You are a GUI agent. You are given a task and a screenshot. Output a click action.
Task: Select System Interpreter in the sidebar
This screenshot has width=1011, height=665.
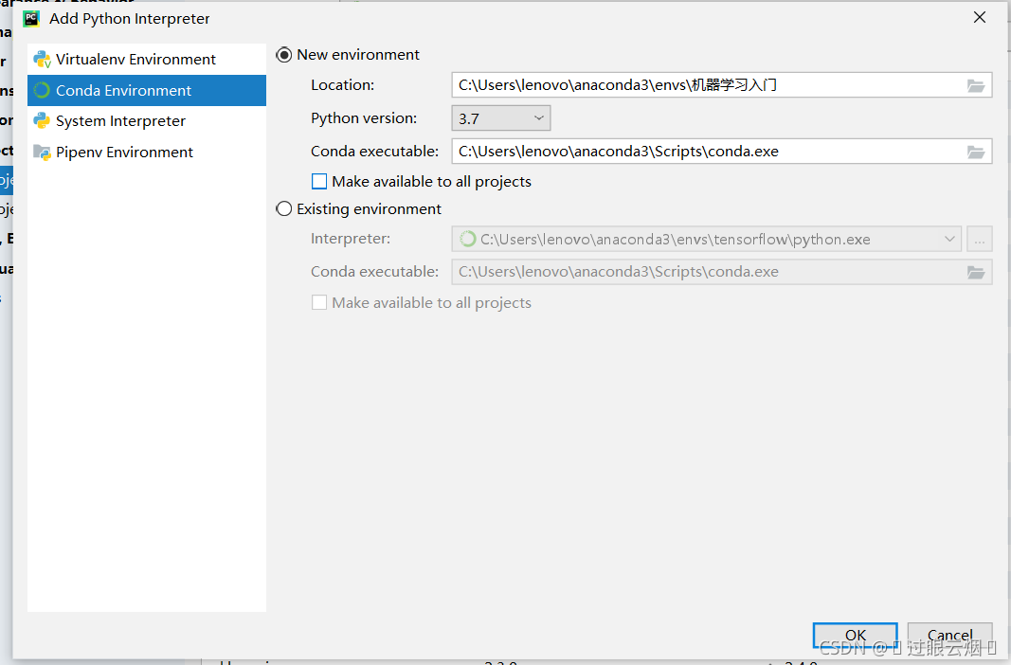(x=146, y=121)
